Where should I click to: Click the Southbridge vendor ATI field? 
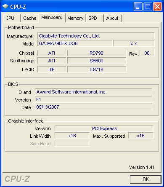pos(52,61)
